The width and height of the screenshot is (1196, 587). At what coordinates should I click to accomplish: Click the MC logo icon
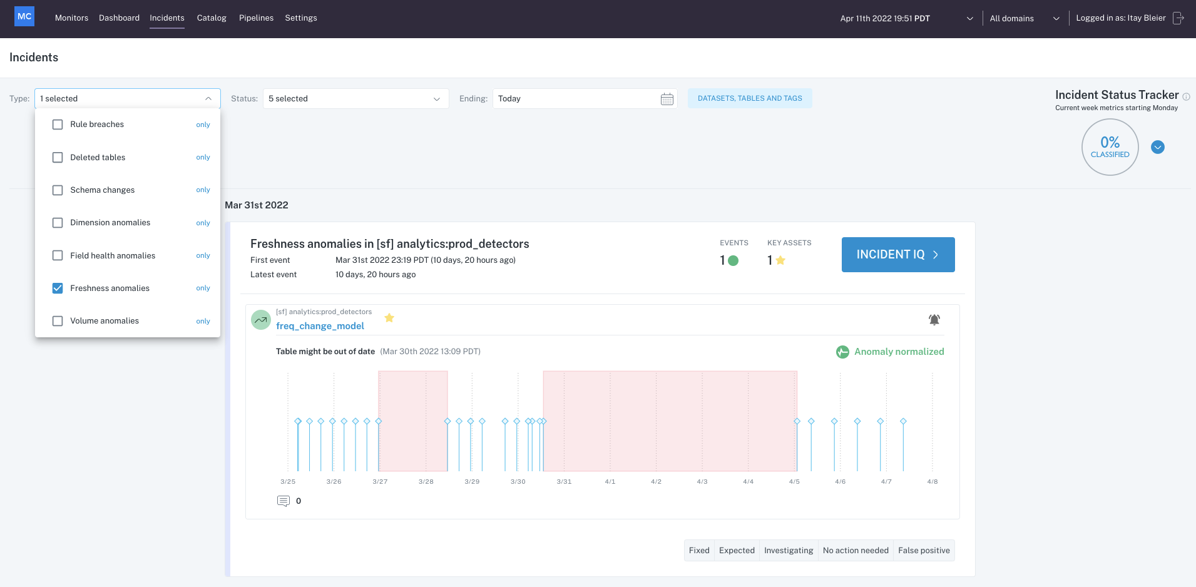pyautogui.click(x=24, y=17)
